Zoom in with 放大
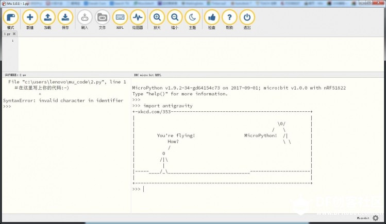 coord(157,20)
